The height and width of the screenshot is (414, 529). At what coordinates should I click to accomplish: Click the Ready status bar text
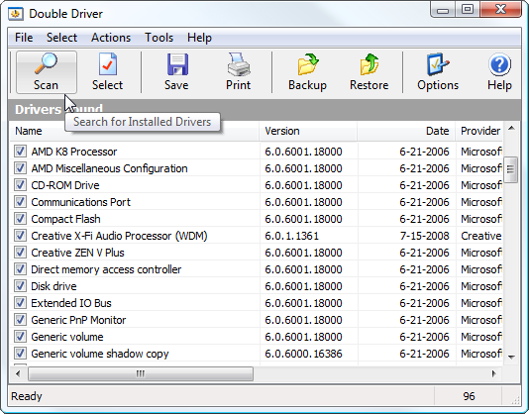[x=27, y=396]
